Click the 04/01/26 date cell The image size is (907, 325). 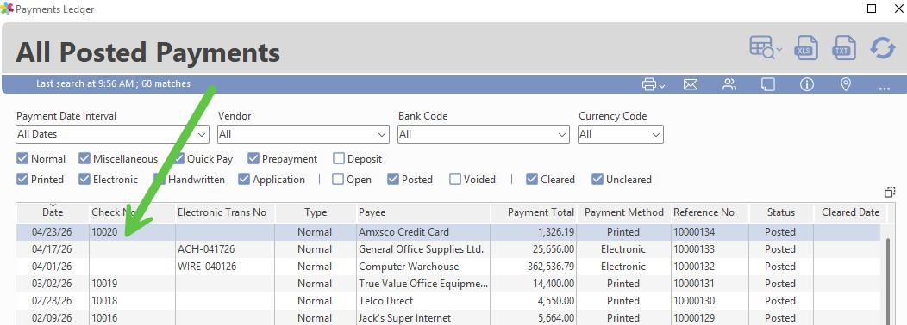pos(53,267)
